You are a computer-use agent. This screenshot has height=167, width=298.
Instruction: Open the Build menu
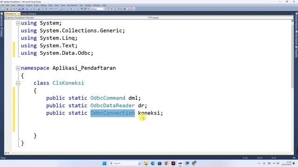point(36,5)
